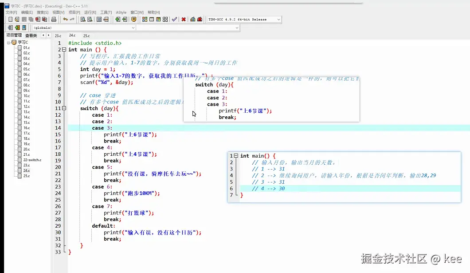Screen dimensions: 470x273
Task: Open the 运行[R] menu
Action: click(90, 12)
